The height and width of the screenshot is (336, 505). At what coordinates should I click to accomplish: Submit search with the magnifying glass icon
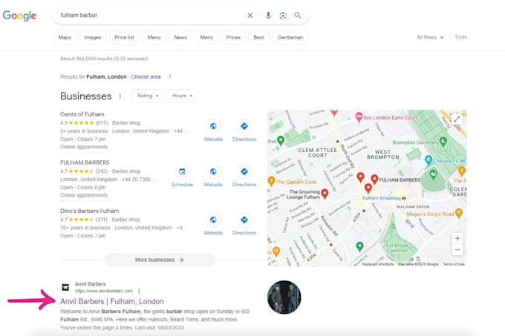[298, 15]
